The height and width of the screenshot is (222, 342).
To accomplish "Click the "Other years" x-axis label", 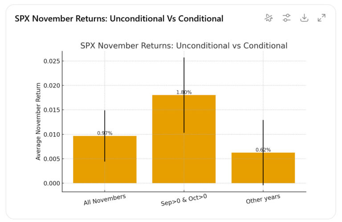I will pos(263,199).
